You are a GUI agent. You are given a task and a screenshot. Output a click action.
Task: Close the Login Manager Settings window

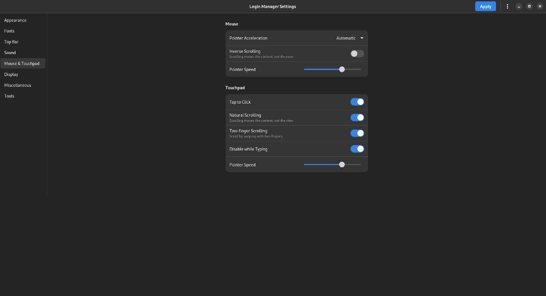[540, 6]
